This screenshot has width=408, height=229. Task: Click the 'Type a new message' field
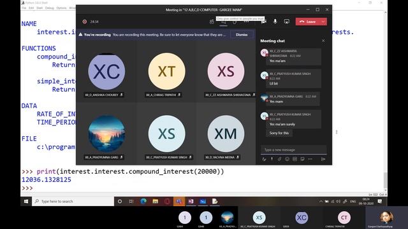coord(293,150)
